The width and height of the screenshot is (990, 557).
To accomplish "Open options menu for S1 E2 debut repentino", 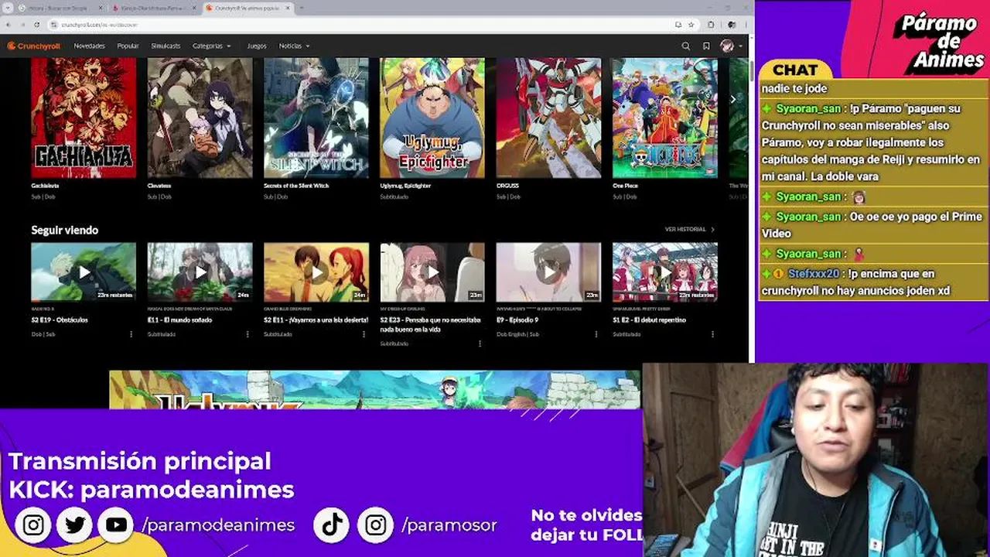I will coord(712,334).
